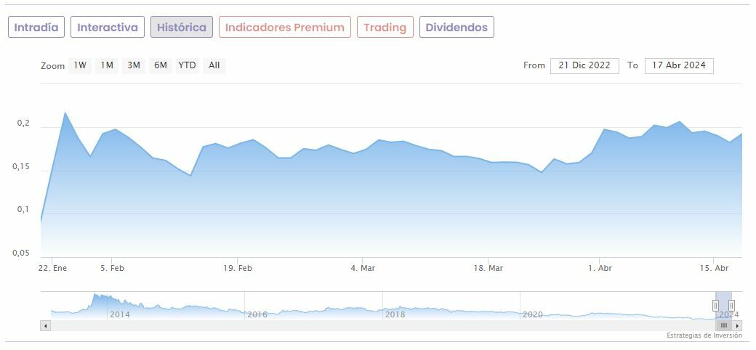
Task: Choose the 6M zoom range
Action: tap(160, 65)
